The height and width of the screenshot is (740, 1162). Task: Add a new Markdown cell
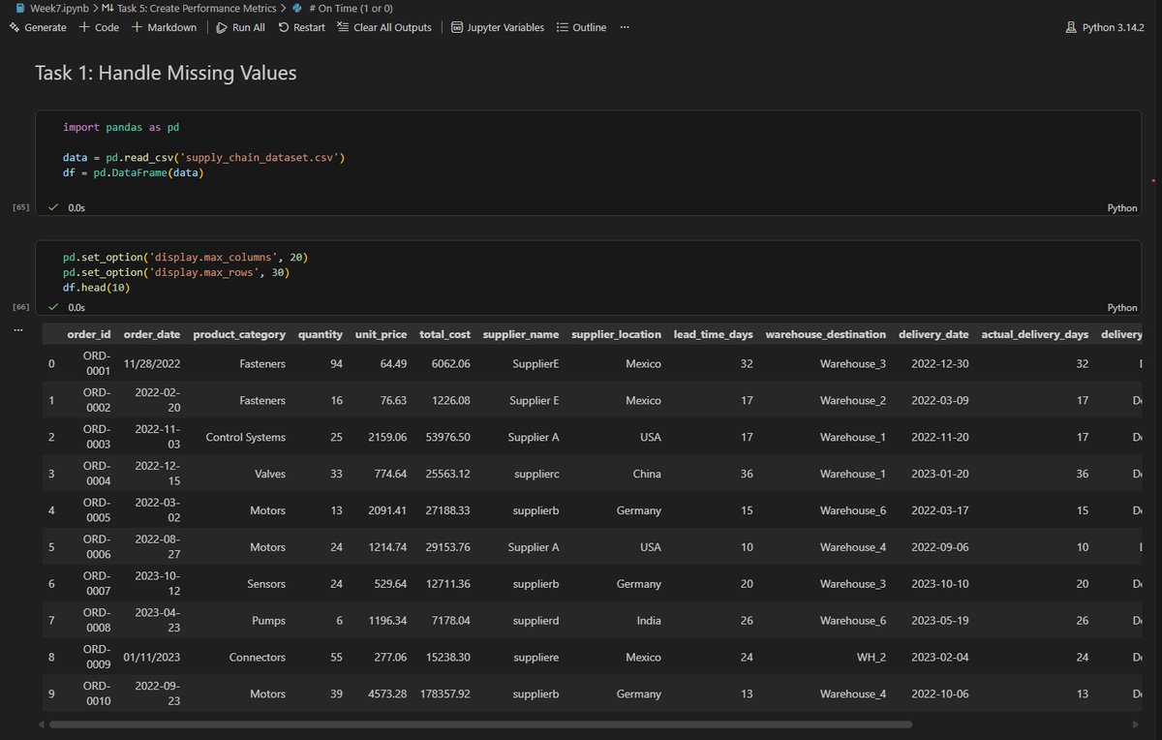click(163, 27)
